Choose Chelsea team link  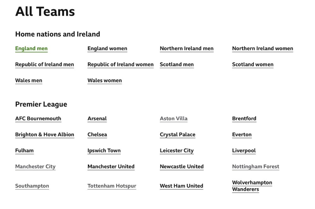click(x=97, y=135)
